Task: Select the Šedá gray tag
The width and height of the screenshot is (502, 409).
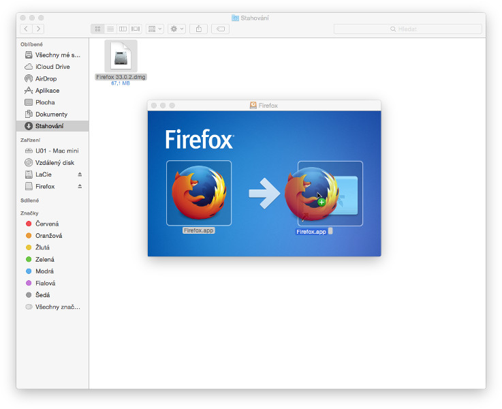Action: (52, 294)
